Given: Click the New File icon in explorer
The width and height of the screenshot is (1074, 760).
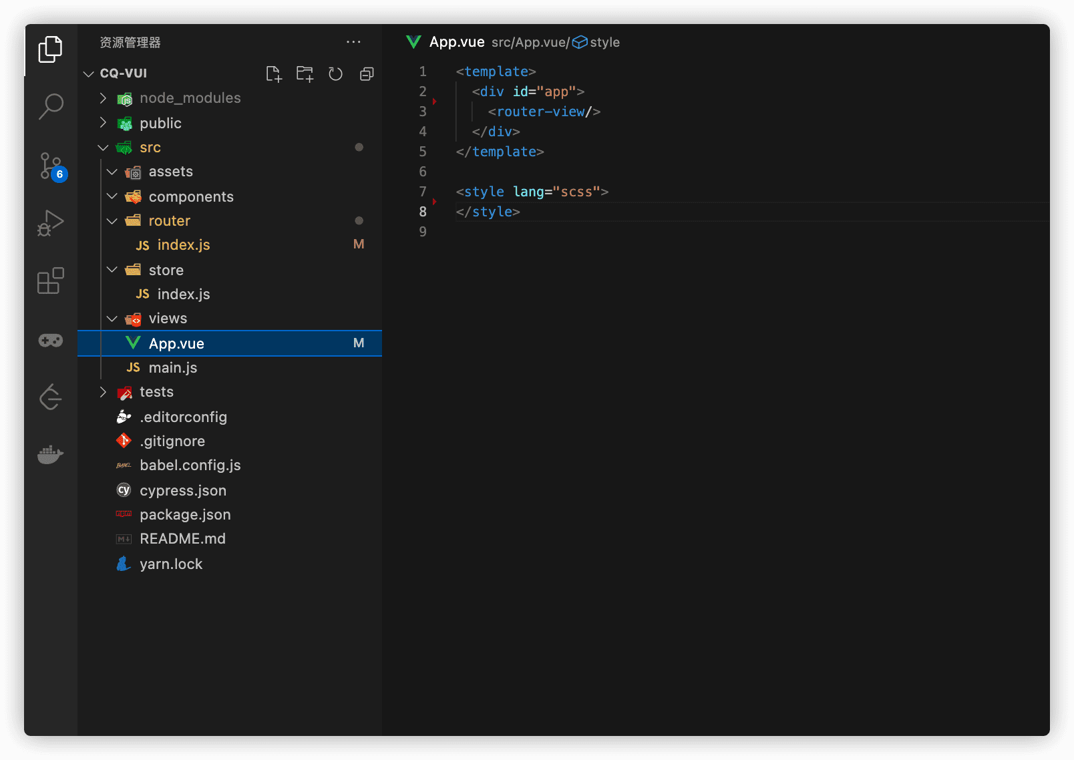Looking at the screenshot, I should [274, 74].
